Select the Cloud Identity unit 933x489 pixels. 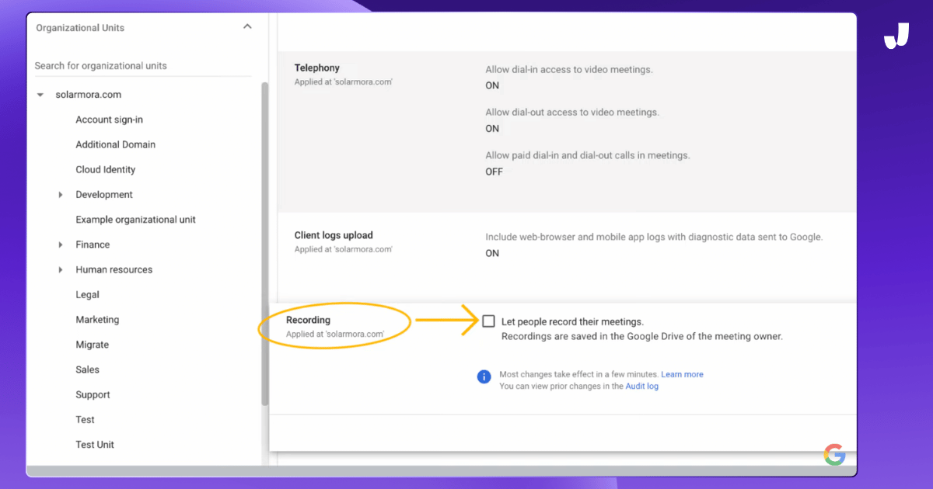(x=105, y=169)
